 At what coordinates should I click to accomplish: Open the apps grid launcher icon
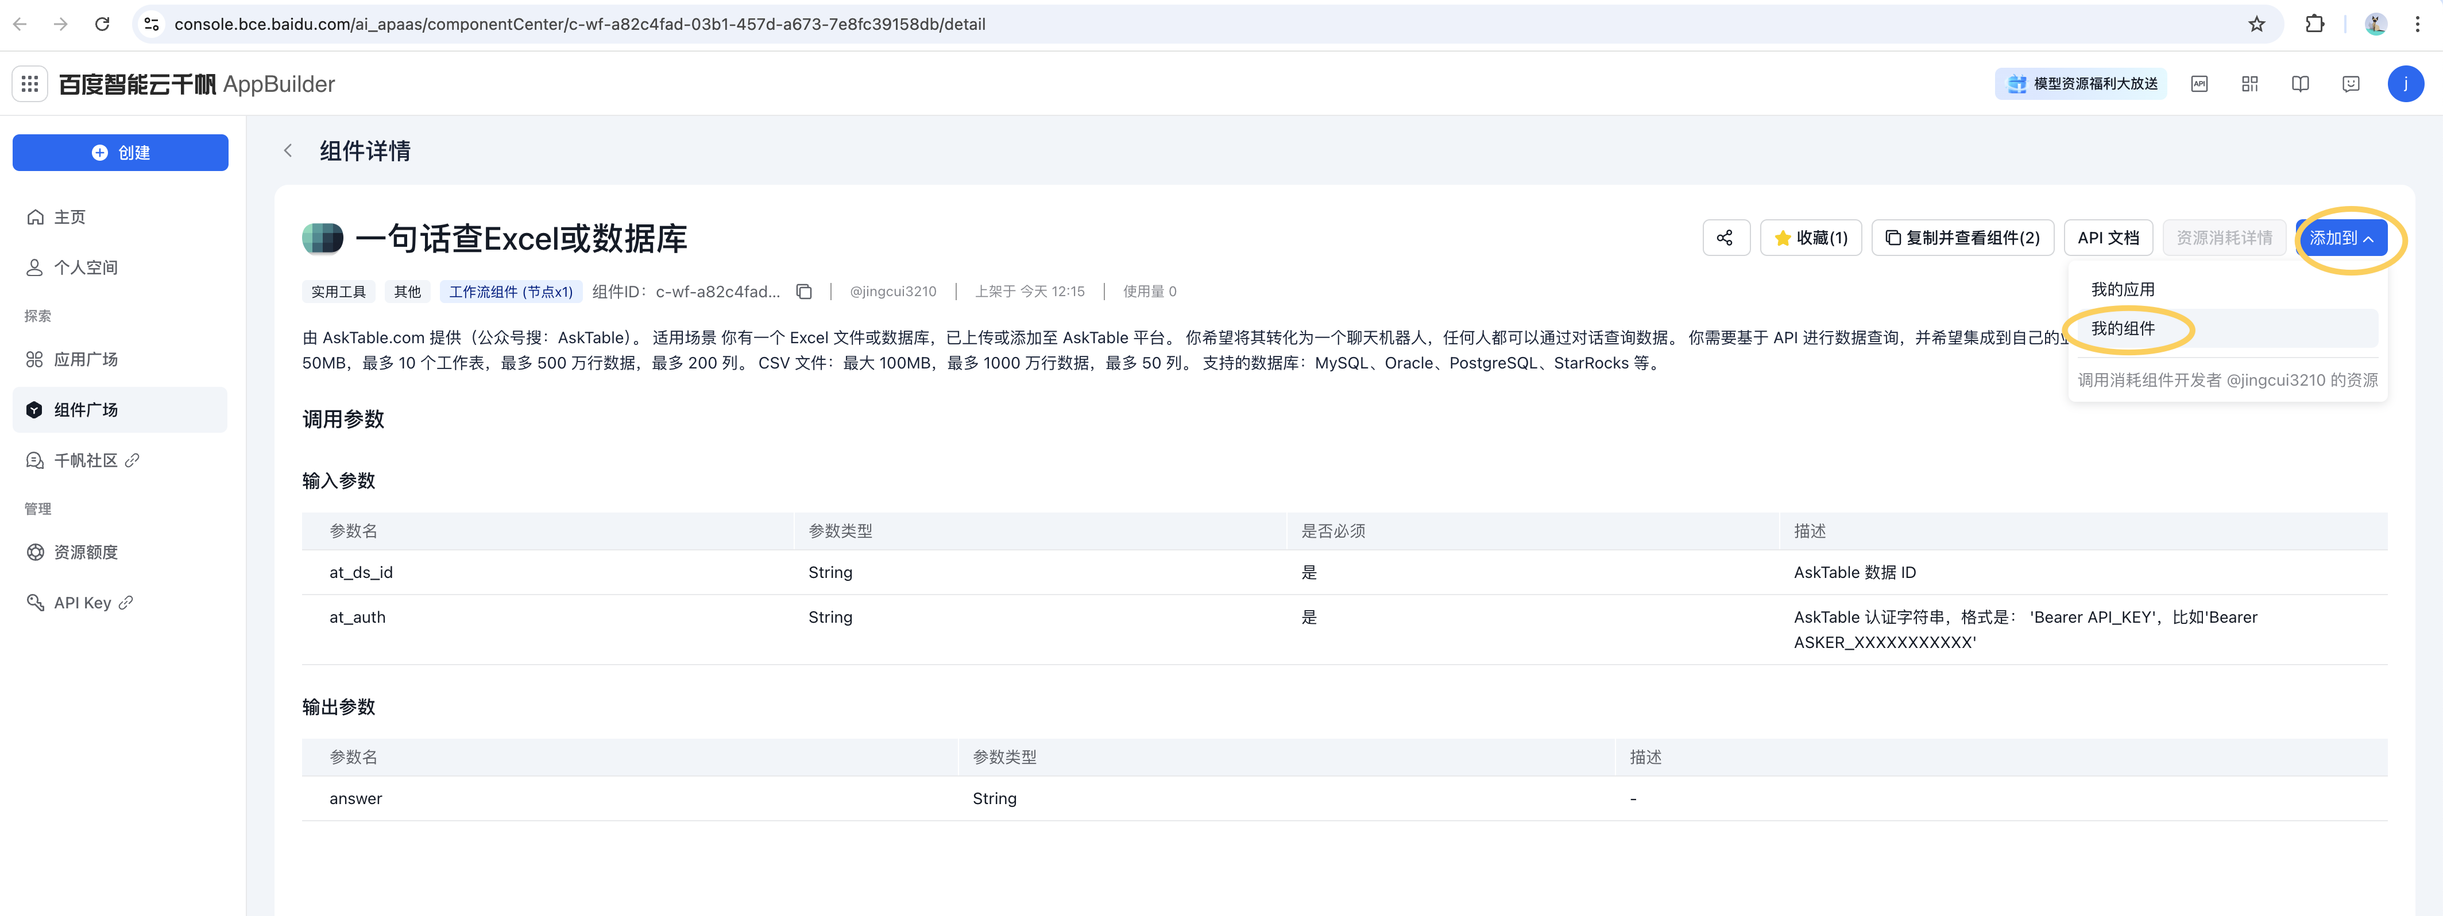(29, 84)
